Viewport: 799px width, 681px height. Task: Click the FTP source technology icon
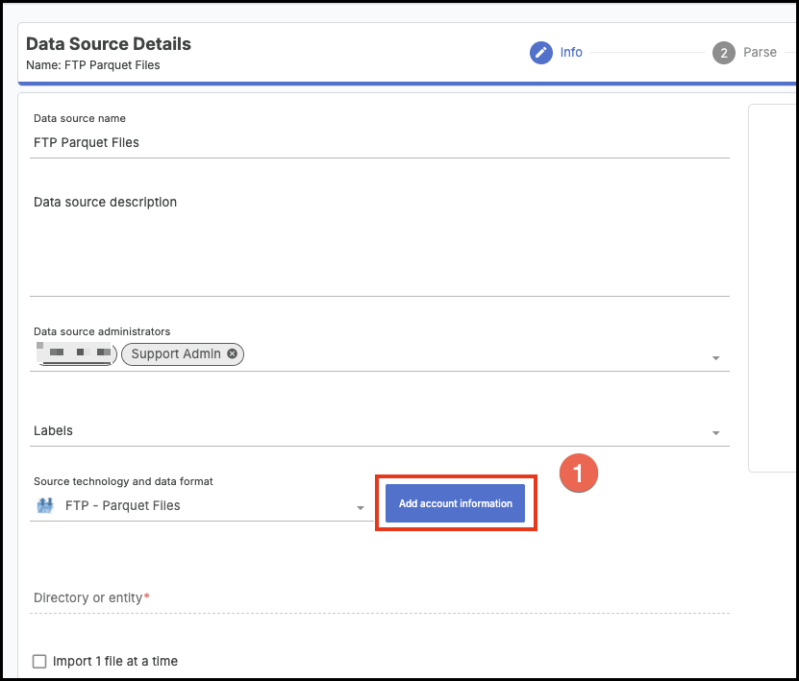[44, 506]
